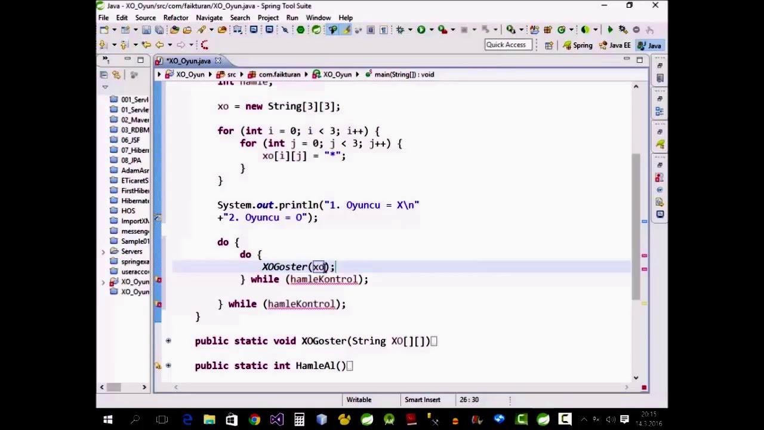764x430 pixels.
Task: Open the Run button dropdown arrow
Action: coord(432,30)
